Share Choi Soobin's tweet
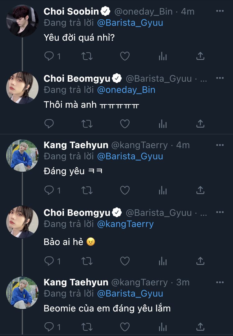 click(x=200, y=56)
